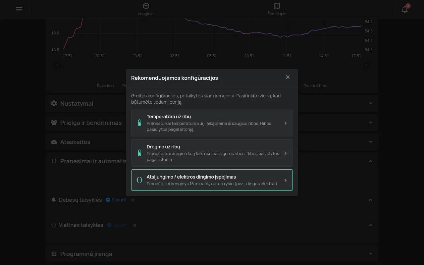Collapse the Pranešimai ir automatizavimas section
The height and width of the screenshot is (265, 424).
point(371,161)
